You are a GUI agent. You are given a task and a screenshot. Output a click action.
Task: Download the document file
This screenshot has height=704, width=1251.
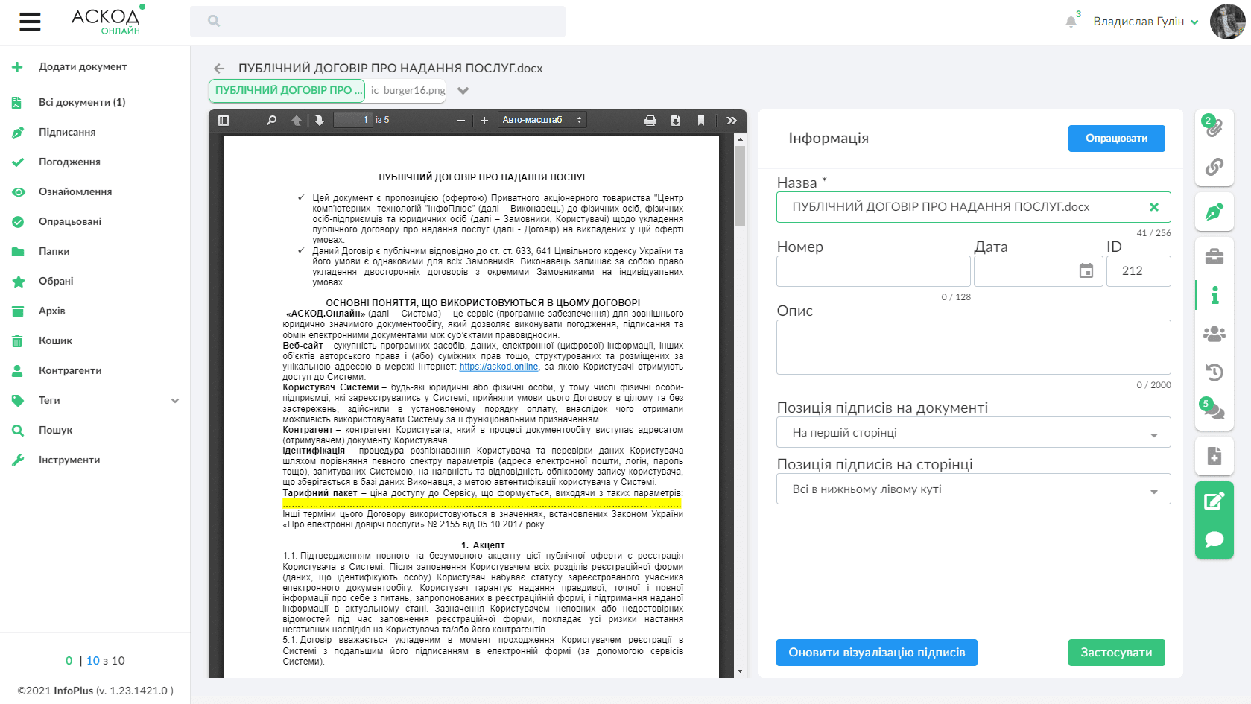tap(676, 121)
